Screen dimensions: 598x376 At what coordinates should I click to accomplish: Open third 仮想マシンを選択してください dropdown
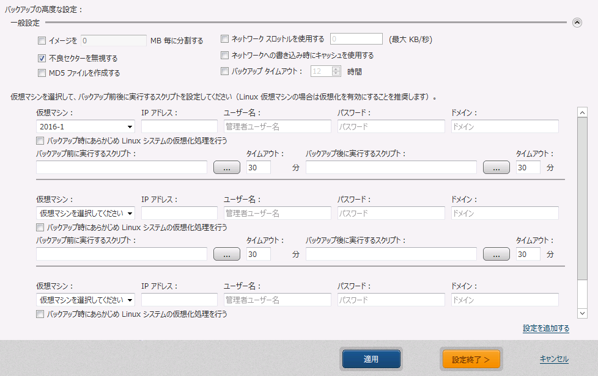tap(85, 300)
